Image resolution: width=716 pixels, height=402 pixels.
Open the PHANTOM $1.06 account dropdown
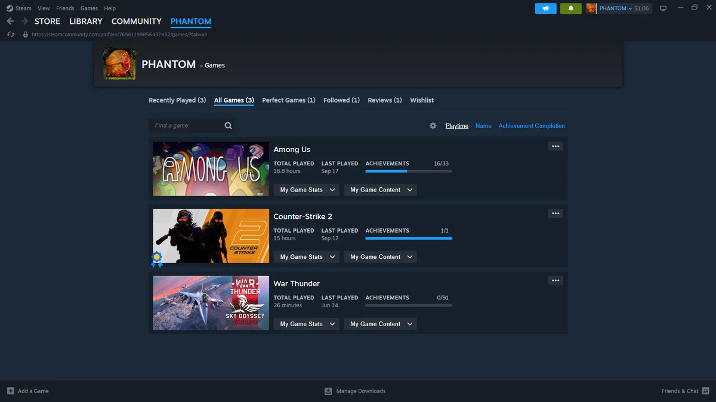[x=624, y=8]
